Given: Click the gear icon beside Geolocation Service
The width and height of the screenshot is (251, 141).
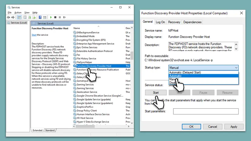Looking at the screenshot, I should [x=75, y=92].
